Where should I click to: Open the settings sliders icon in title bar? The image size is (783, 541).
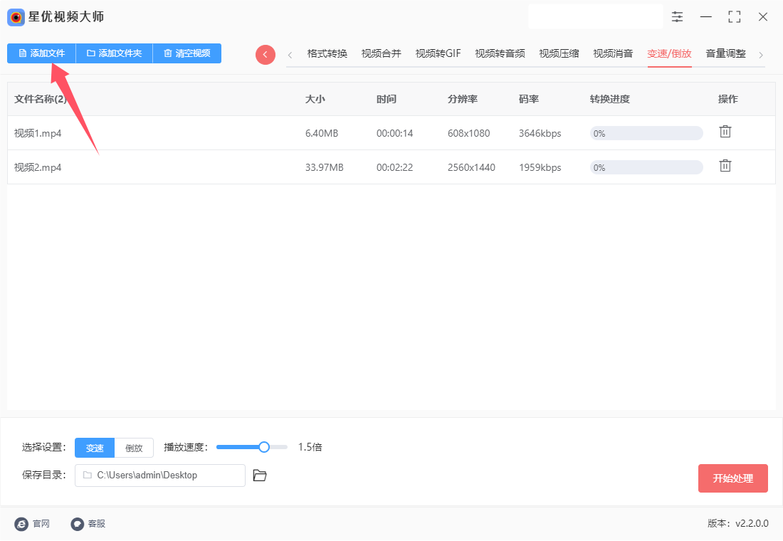(x=677, y=17)
